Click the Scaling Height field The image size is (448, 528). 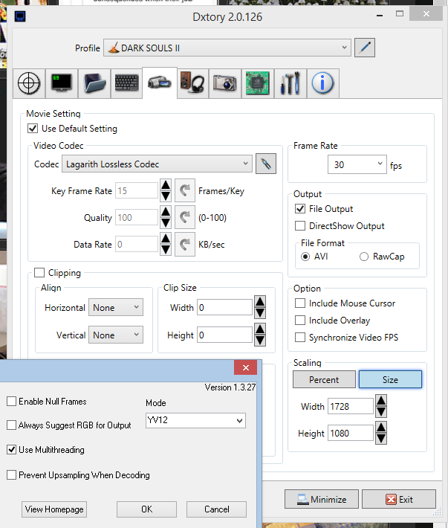pos(351,433)
